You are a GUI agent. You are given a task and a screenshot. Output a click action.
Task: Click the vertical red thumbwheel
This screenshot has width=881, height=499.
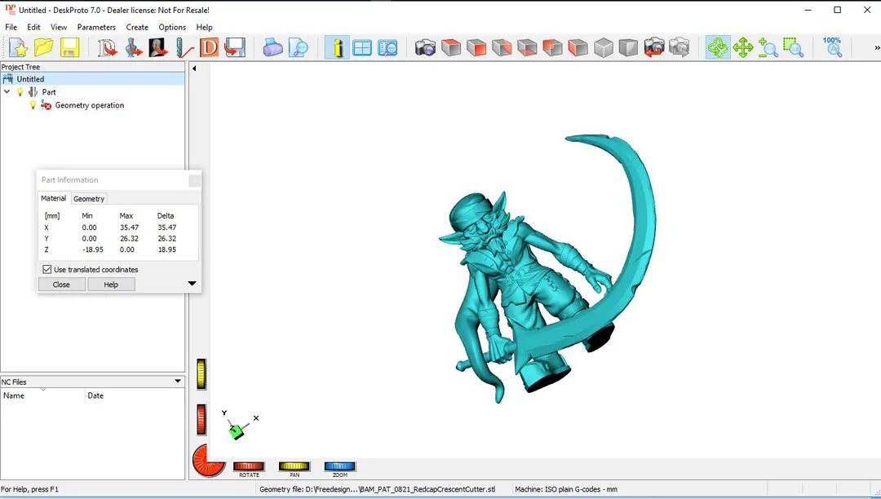(201, 419)
